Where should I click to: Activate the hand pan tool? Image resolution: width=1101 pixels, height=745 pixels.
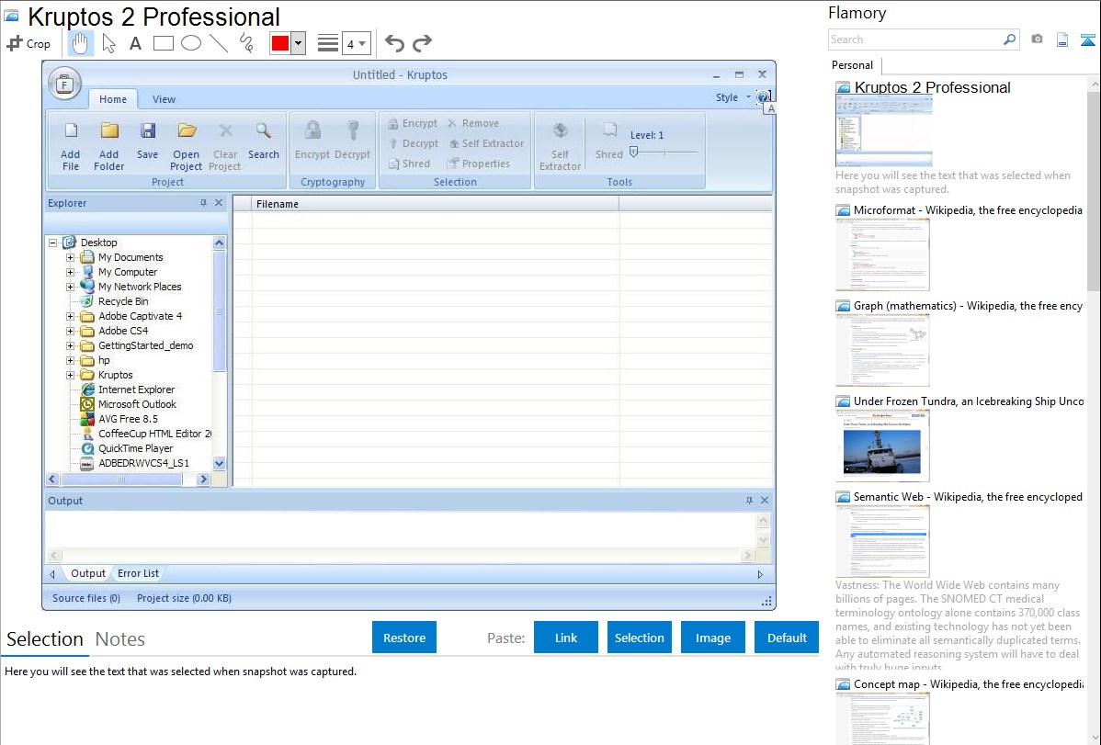point(80,43)
